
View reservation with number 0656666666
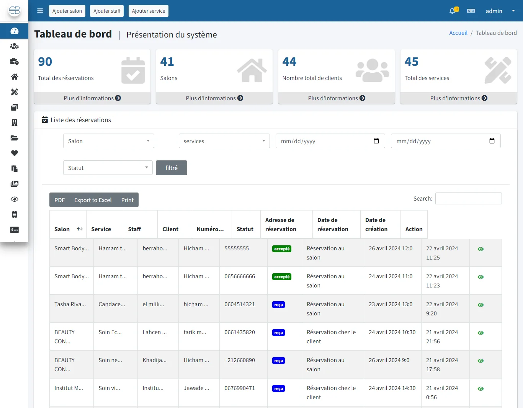(x=481, y=277)
